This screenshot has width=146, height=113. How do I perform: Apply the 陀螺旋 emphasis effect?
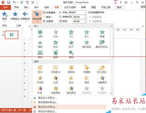tap(87, 69)
